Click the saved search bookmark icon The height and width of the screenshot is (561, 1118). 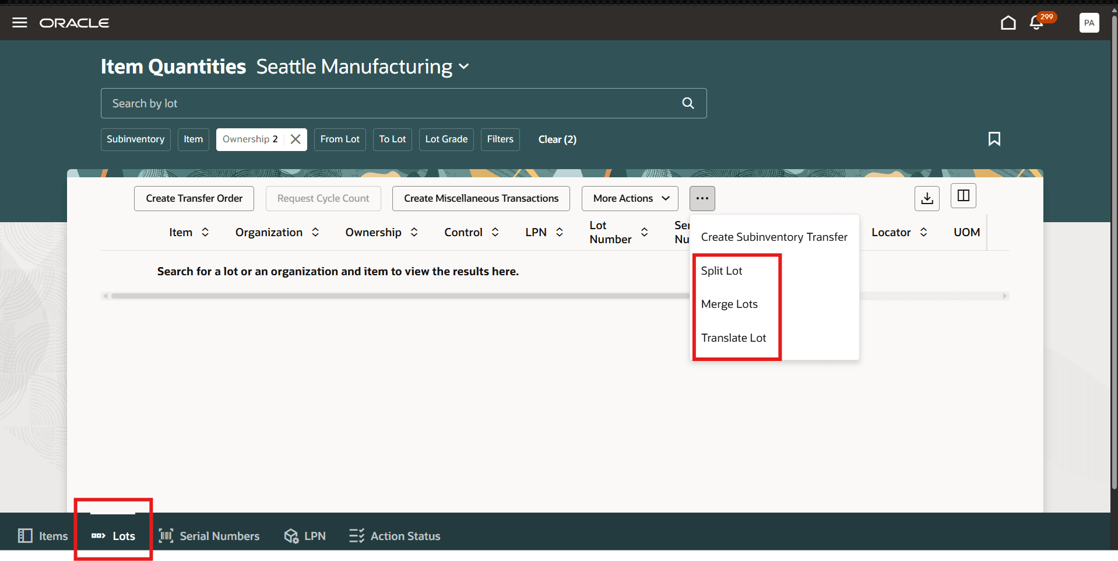click(994, 139)
